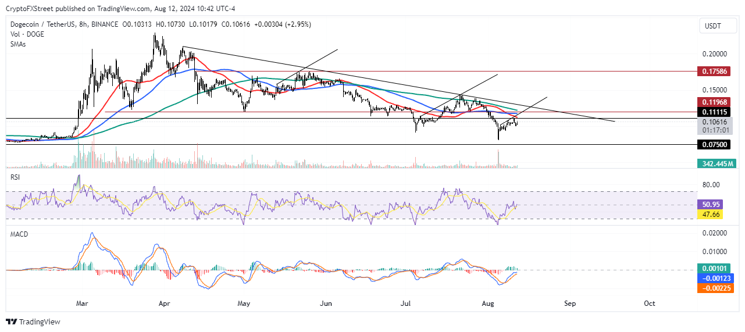Click the TradingView logo at bottom left

tap(33, 322)
